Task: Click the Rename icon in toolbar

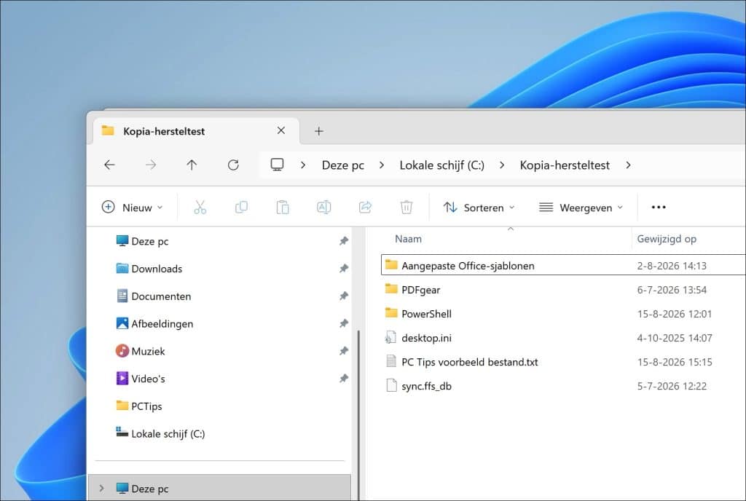Action: (324, 208)
